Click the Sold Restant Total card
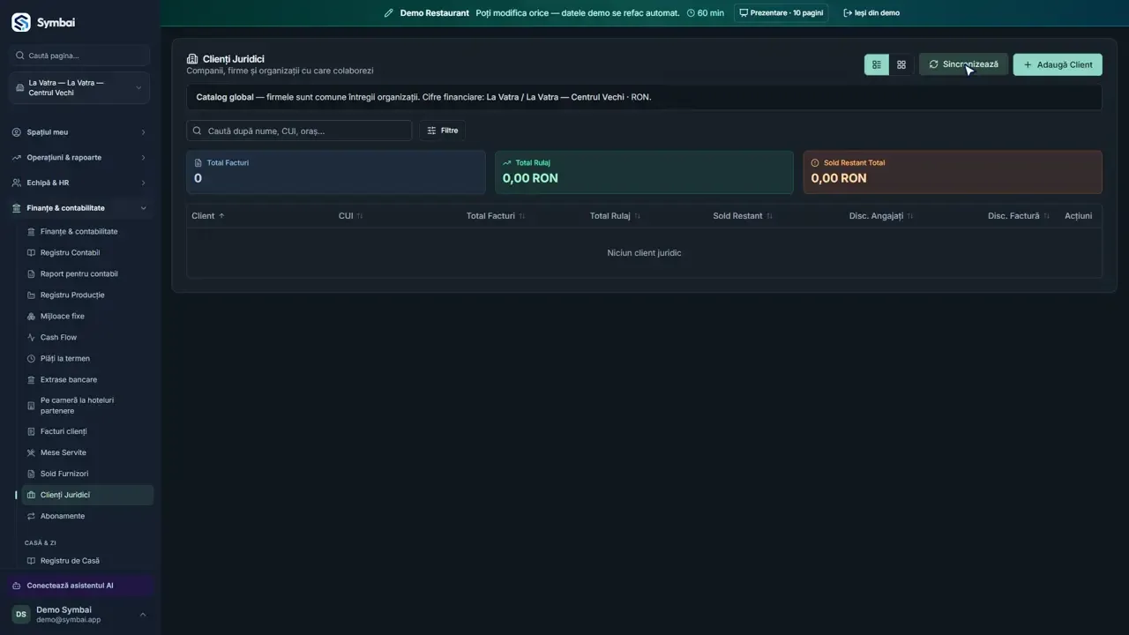The image size is (1129, 635). [953, 172]
